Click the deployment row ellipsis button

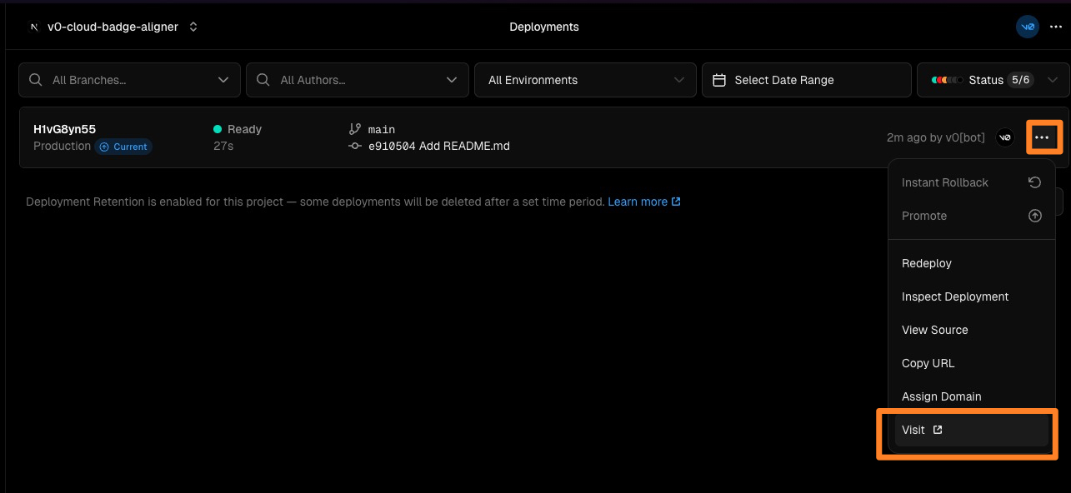tap(1042, 137)
